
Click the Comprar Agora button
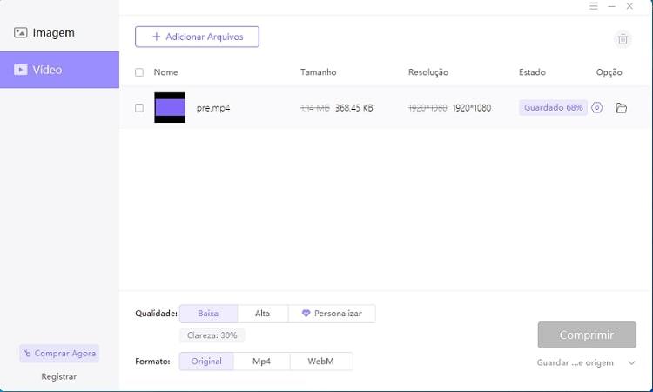pos(59,354)
